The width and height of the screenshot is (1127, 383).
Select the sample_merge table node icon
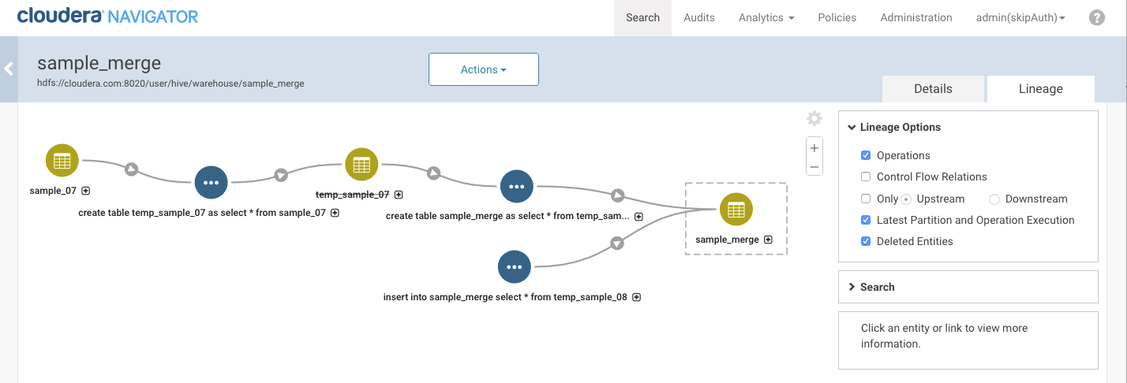(736, 210)
